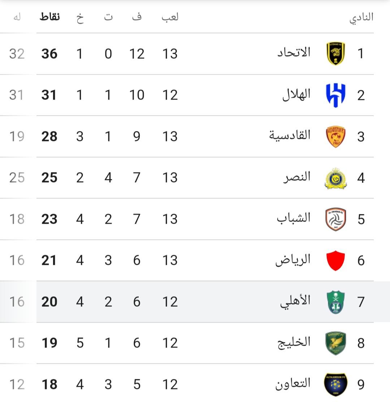
Task: Select the highlighted الأهلي row
Action: (x=195, y=302)
